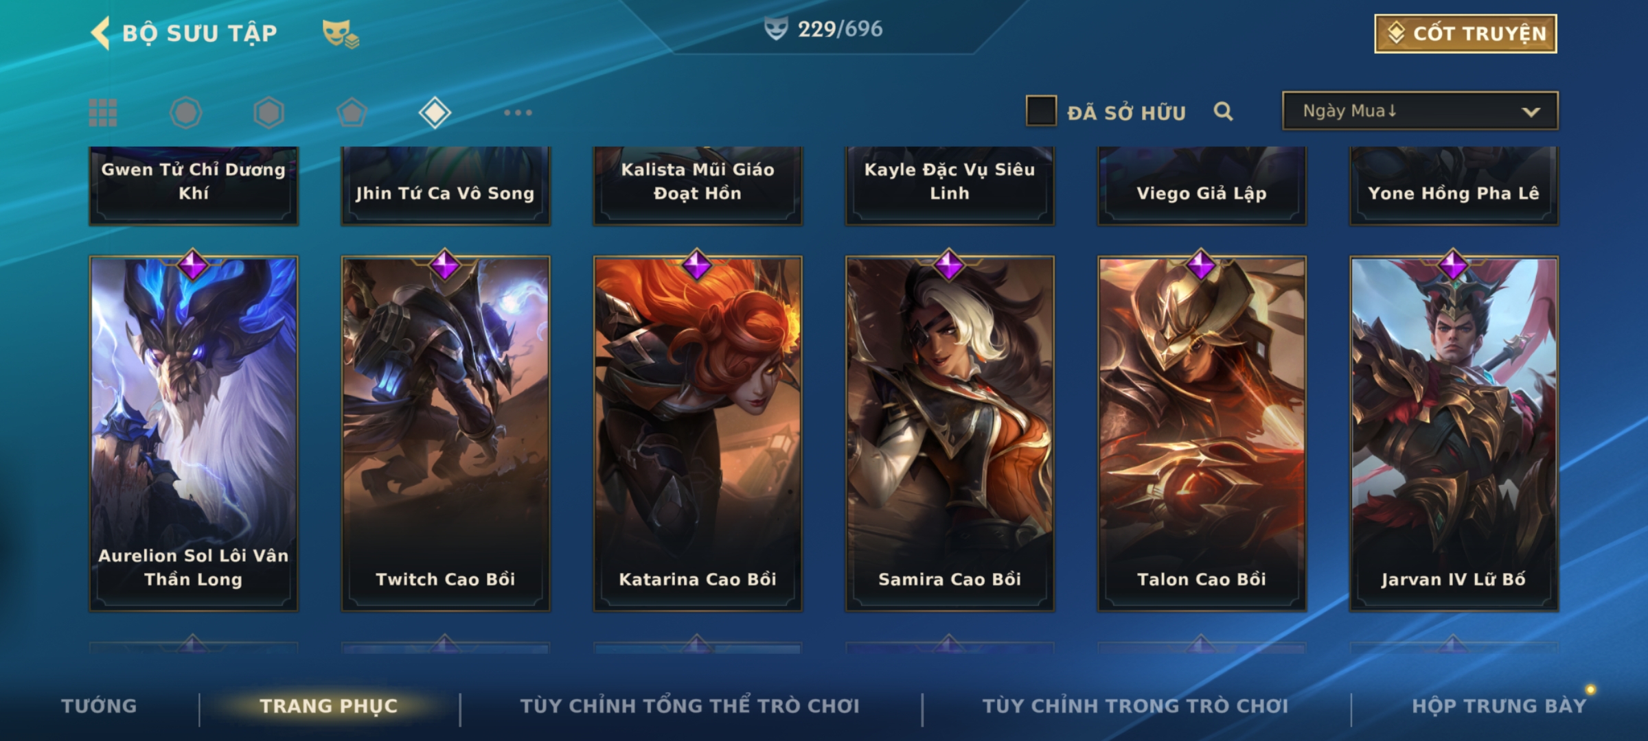Open Tùy Chỉnh Trong Trò Chơi tab

(x=1135, y=706)
